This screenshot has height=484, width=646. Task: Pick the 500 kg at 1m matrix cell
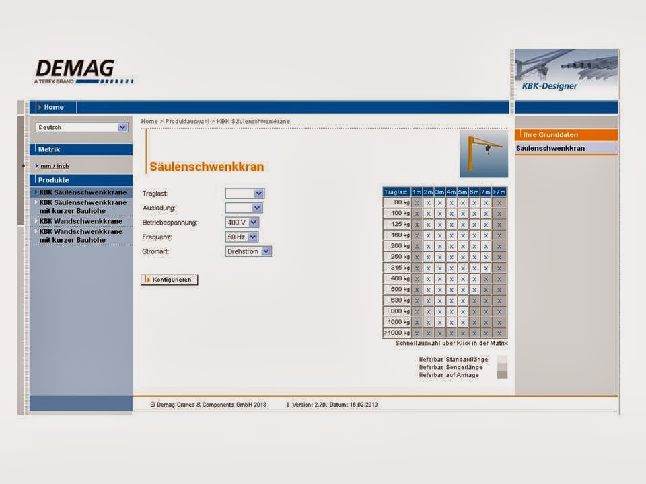(x=417, y=290)
